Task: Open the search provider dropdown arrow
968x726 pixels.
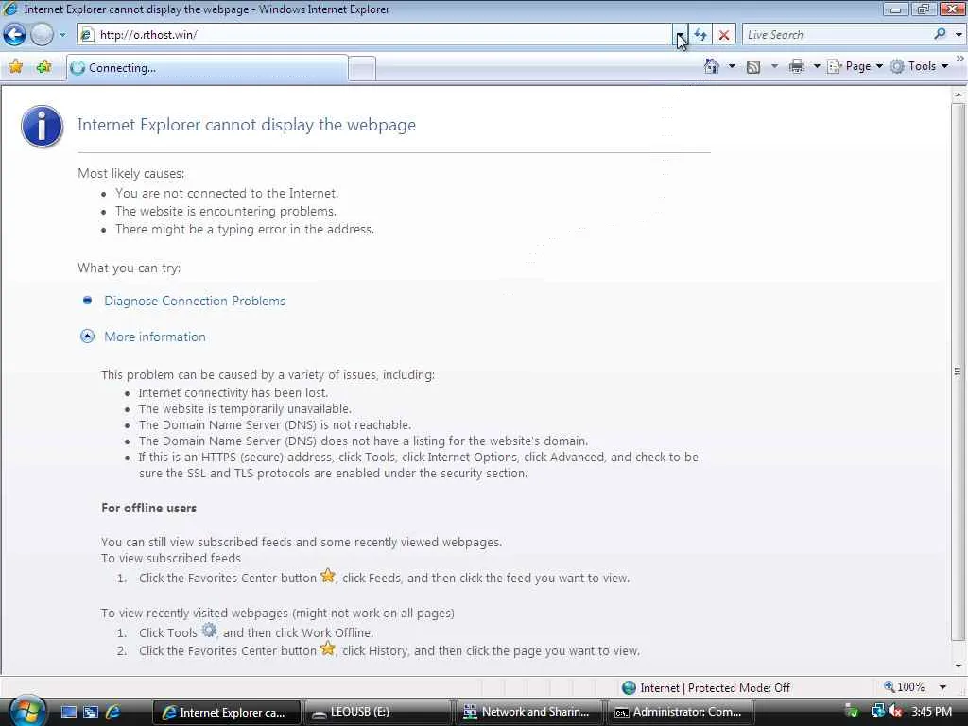Action: click(959, 35)
